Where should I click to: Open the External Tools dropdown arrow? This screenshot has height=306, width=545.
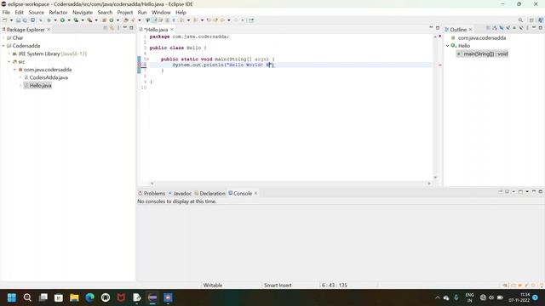[96, 20]
